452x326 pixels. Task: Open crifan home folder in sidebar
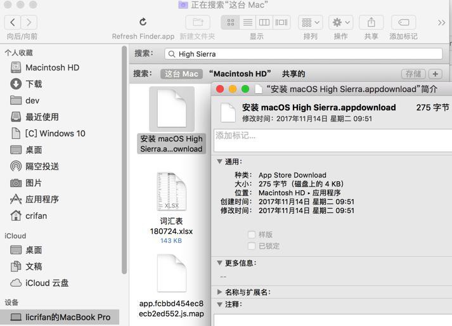29,216
